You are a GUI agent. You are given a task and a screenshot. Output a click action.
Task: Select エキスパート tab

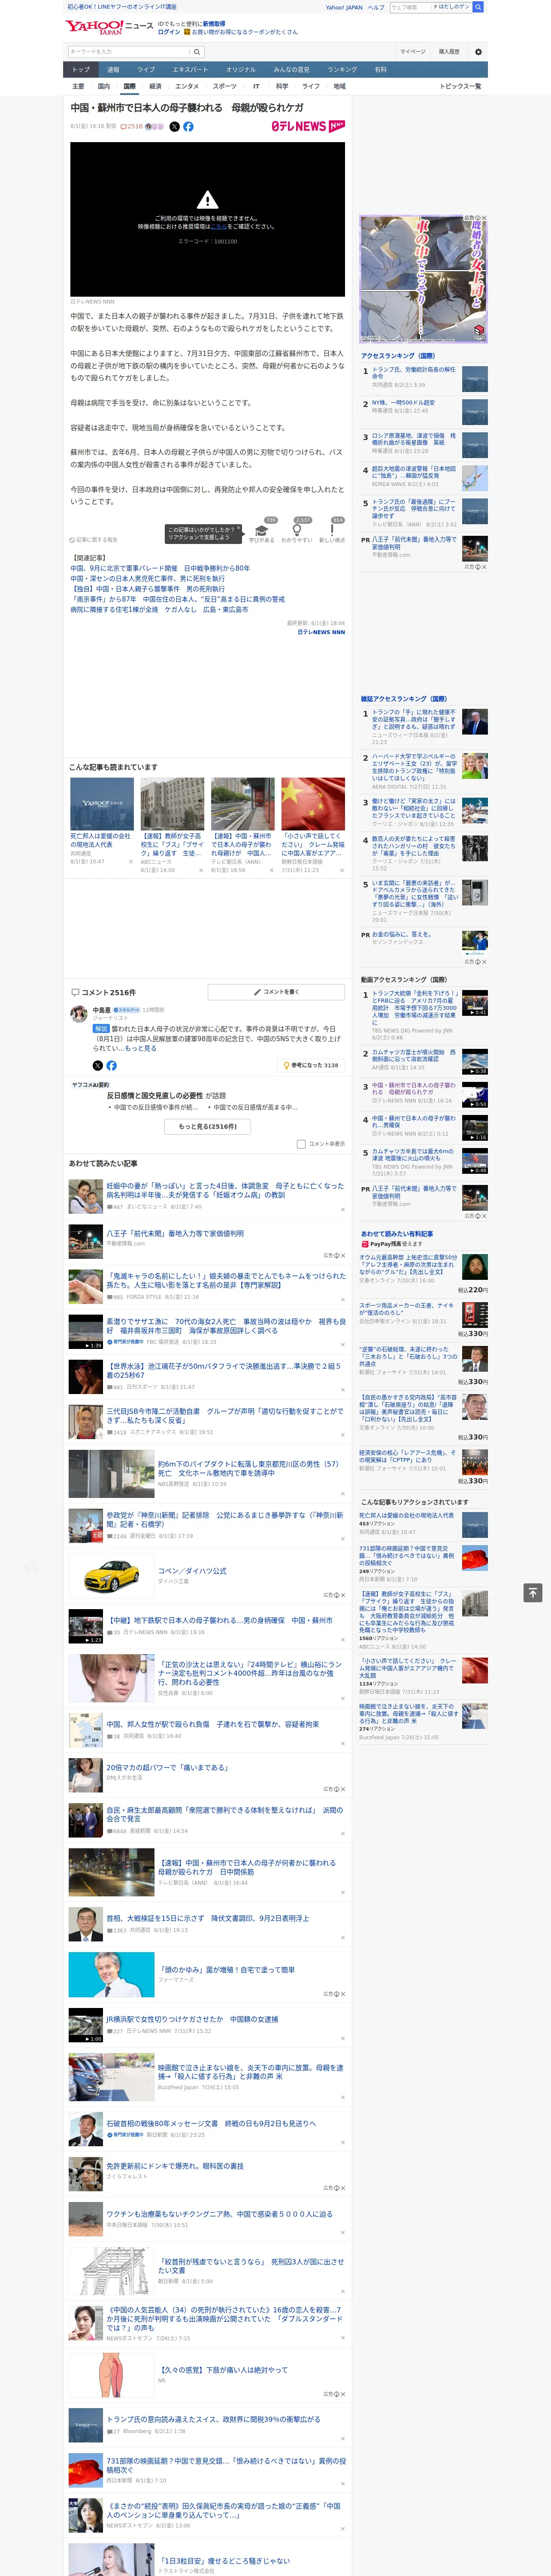tap(190, 69)
